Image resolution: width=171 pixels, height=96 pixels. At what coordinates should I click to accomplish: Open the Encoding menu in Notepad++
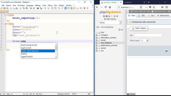[x=21, y=5]
